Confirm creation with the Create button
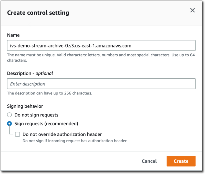 pyautogui.click(x=181, y=161)
